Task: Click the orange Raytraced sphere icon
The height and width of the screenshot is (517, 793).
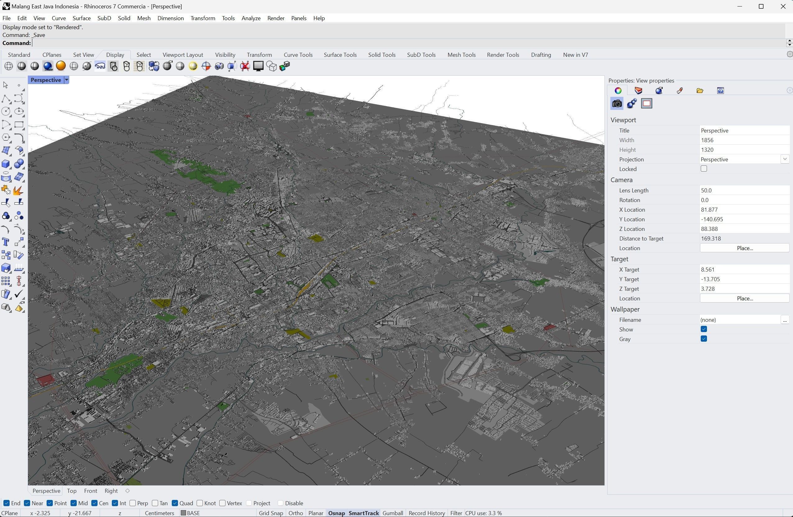Action: tap(61, 66)
